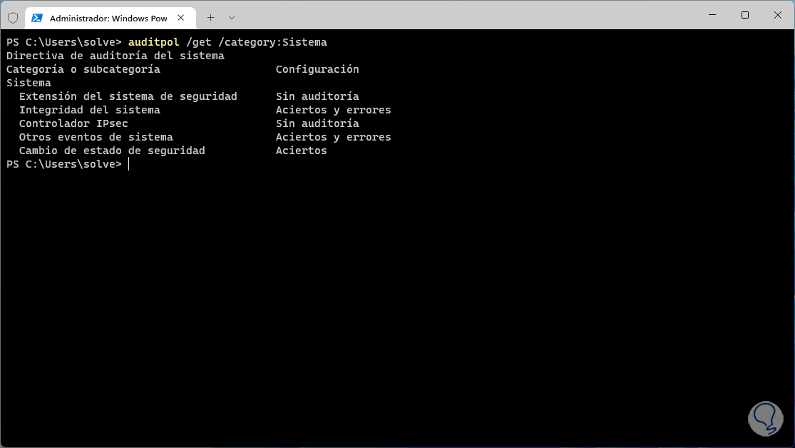Image resolution: width=795 pixels, height=448 pixels.
Task: Close the Windows Terminal window
Action: coord(777,15)
